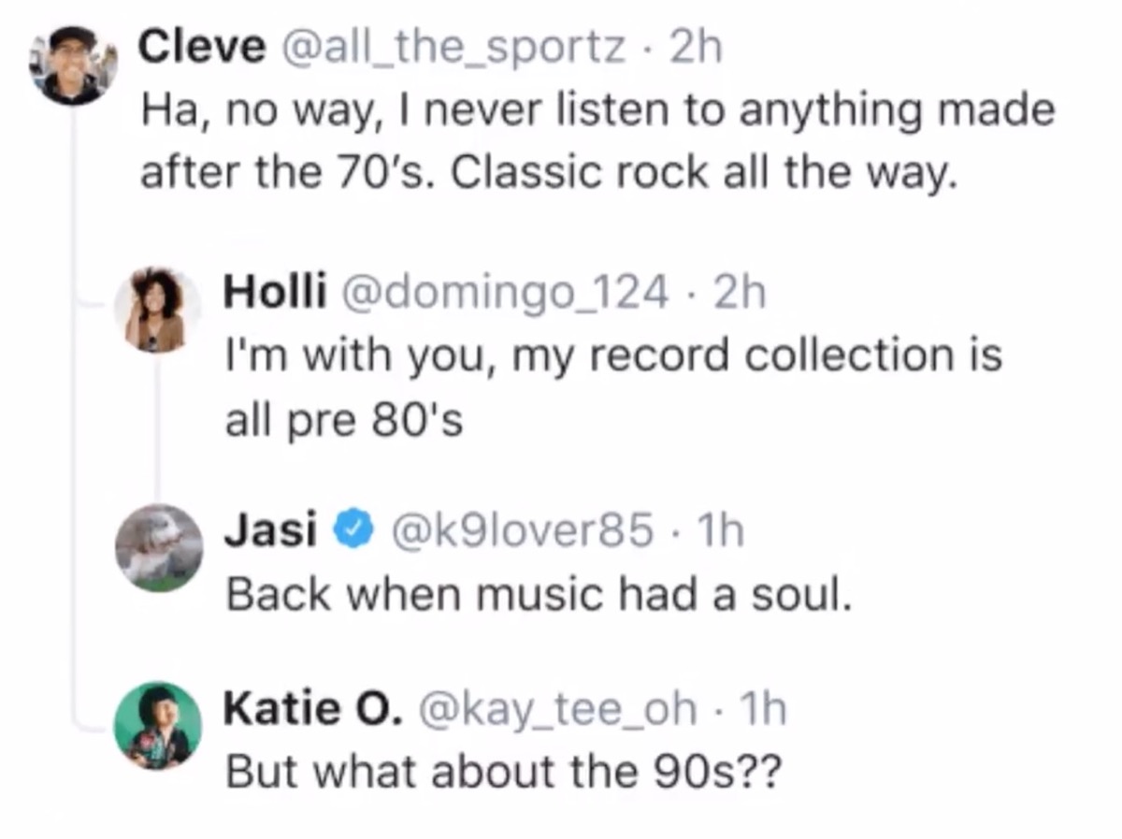
Task: Click the 2h timestamp on Cleve's tweet
Action: pyautogui.click(x=697, y=47)
